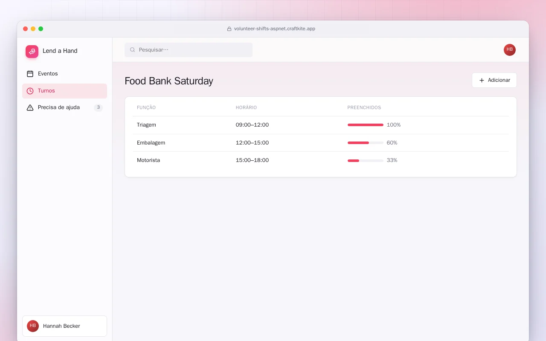Add a new shift with Adicionar

pyautogui.click(x=494, y=80)
